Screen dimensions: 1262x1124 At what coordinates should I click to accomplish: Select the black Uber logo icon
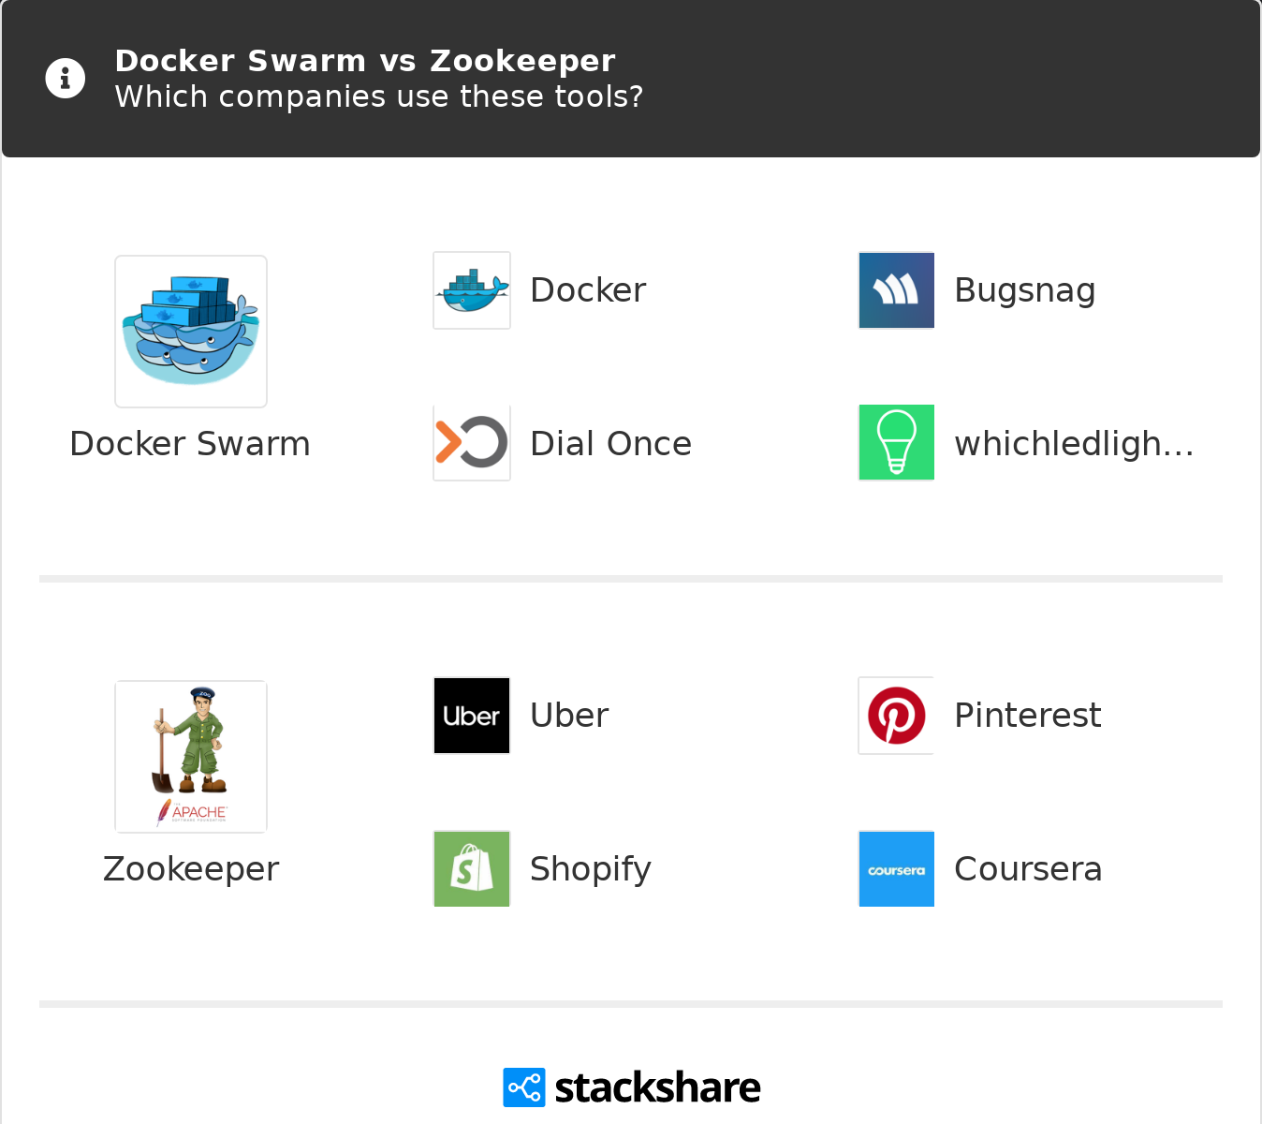coord(472,716)
